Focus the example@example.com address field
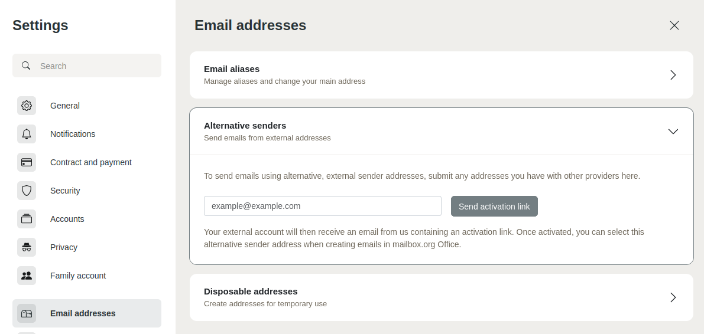Viewport: 704px width, 334px height. coord(322,206)
